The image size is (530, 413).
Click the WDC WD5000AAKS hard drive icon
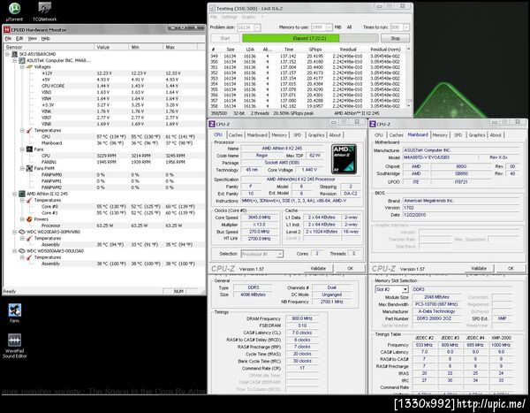coord(22,251)
